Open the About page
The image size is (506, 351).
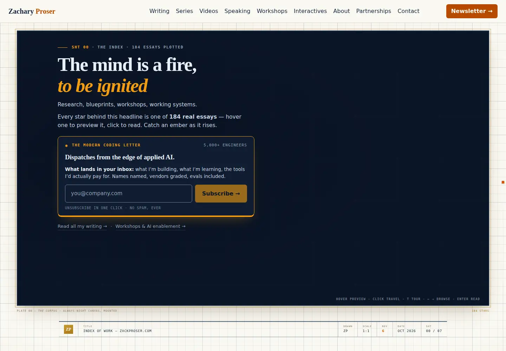coord(342,11)
